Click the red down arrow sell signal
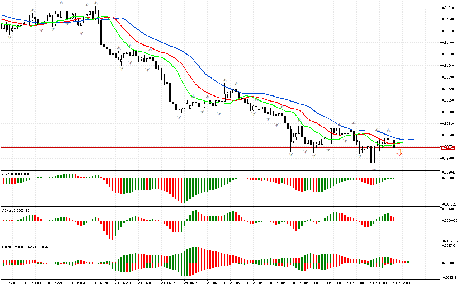 pos(399,152)
